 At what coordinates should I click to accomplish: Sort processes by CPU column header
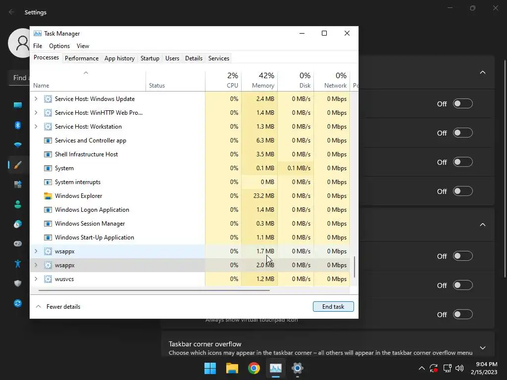(x=223, y=81)
